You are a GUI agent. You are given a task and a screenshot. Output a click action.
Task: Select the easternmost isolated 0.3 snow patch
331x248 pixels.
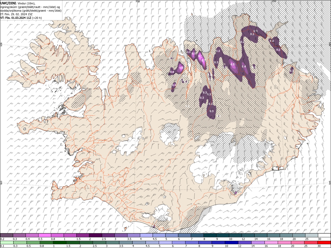292,70
